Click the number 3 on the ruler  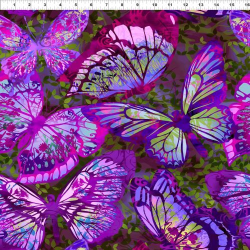tap(45, 4)
